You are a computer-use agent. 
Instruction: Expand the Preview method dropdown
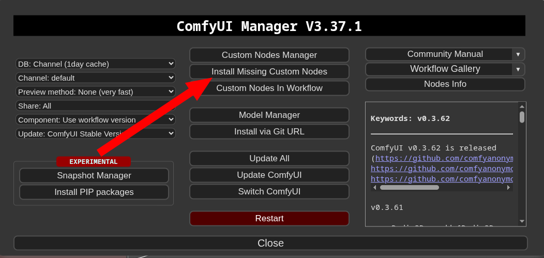point(96,92)
